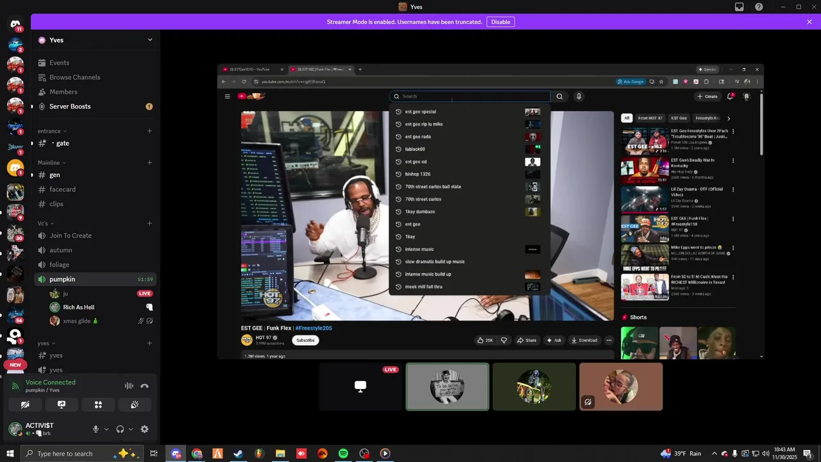Open Discord User Settings gear
The image size is (821, 462).
(x=144, y=429)
